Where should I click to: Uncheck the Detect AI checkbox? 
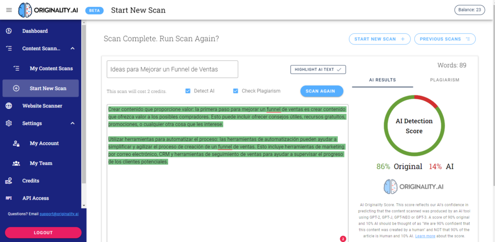click(188, 91)
